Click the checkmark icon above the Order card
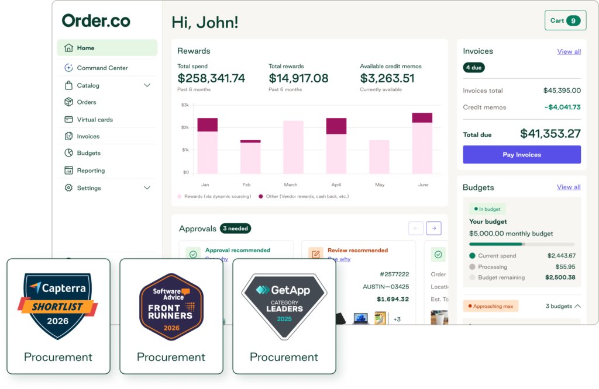Viewport: 599px width, 389px height. 438,255
